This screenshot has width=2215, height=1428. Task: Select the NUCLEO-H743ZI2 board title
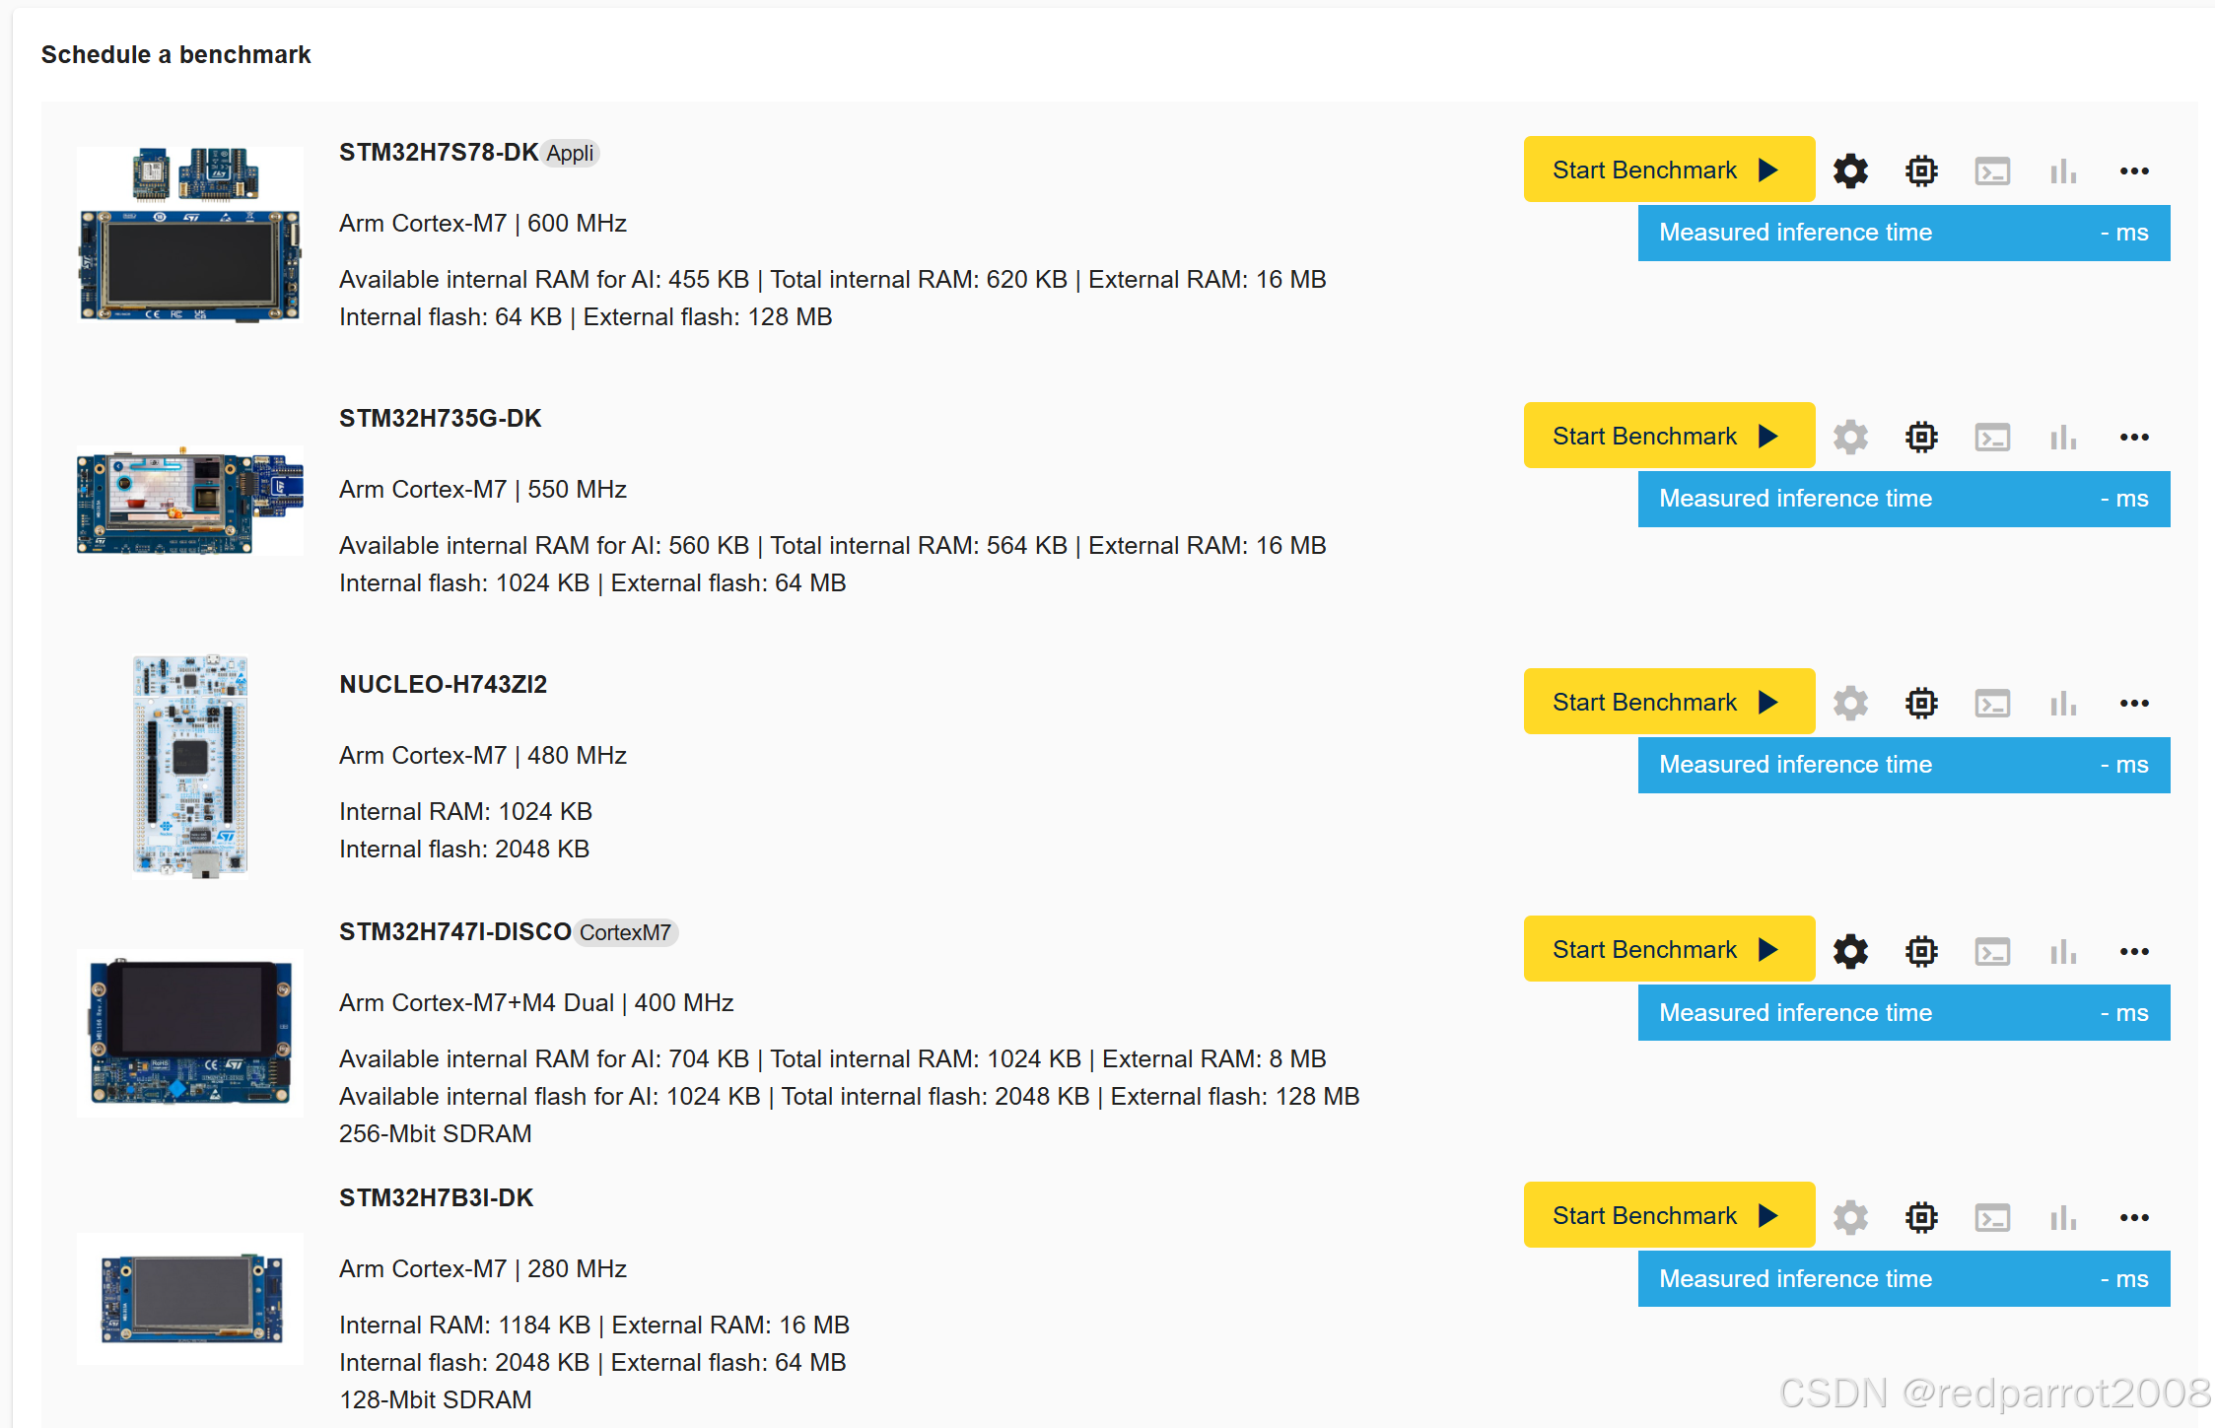tap(443, 685)
